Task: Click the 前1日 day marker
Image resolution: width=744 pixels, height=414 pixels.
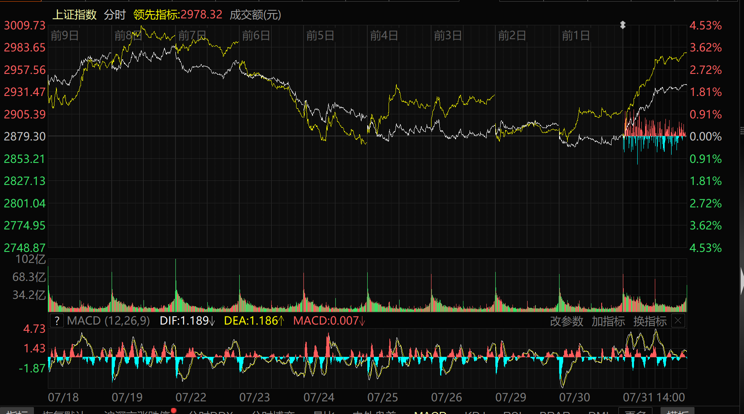Action: [x=575, y=36]
